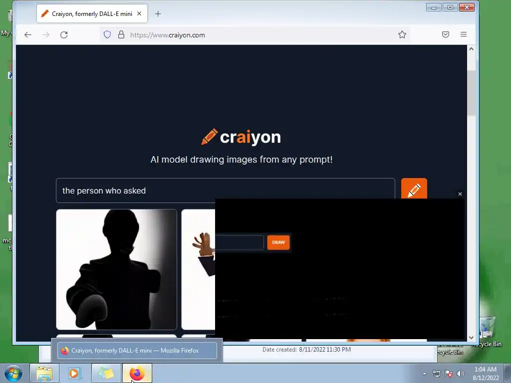Show hidden system tray icons
Image resolution: width=511 pixels, height=383 pixels.
tap(424, 374)
